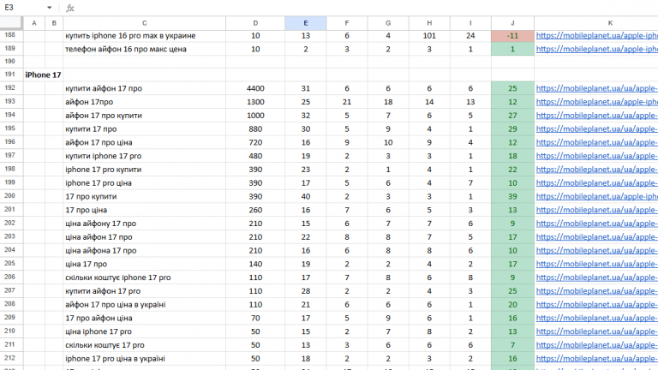Select column J header

[x=512, y=23]
